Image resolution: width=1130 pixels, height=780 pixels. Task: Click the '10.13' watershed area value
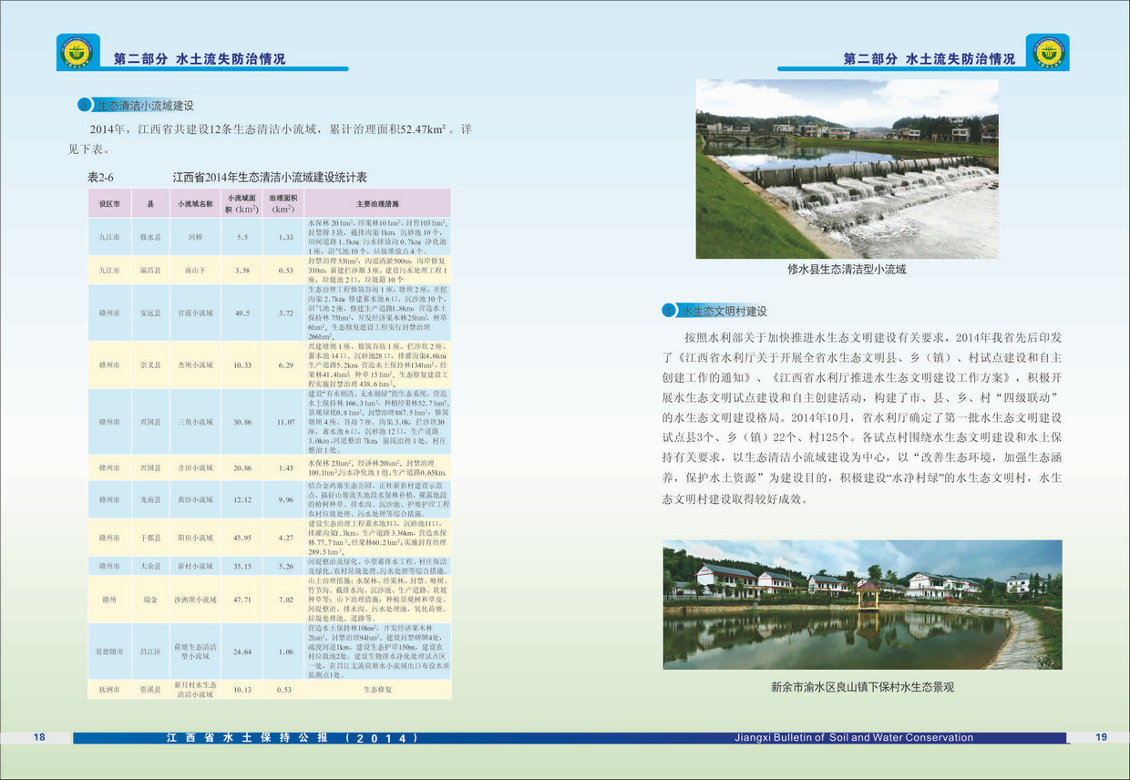point(242,690)
